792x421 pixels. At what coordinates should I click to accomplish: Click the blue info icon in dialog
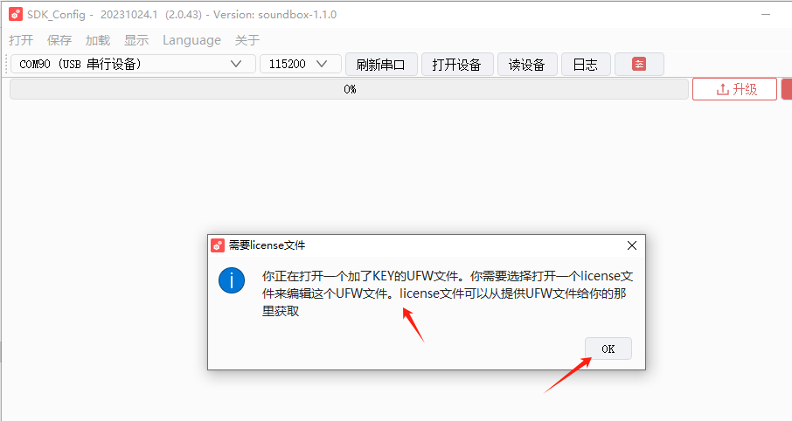tap(232, 280)
